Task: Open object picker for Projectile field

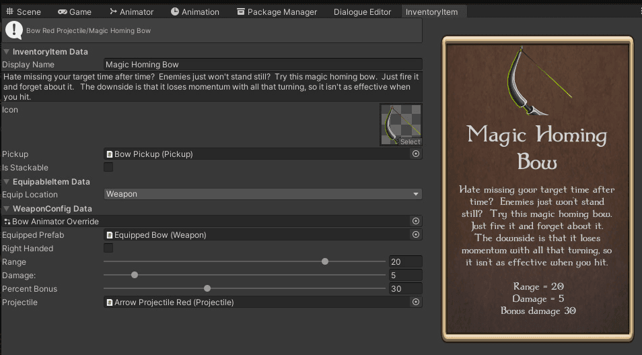Action: pos(415,302)
